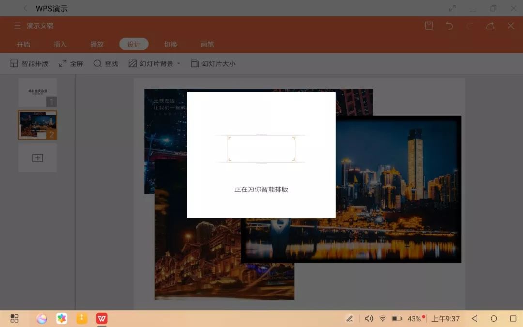
Task: Open Smart Layout (智能排版) tool
Action: 30,63
